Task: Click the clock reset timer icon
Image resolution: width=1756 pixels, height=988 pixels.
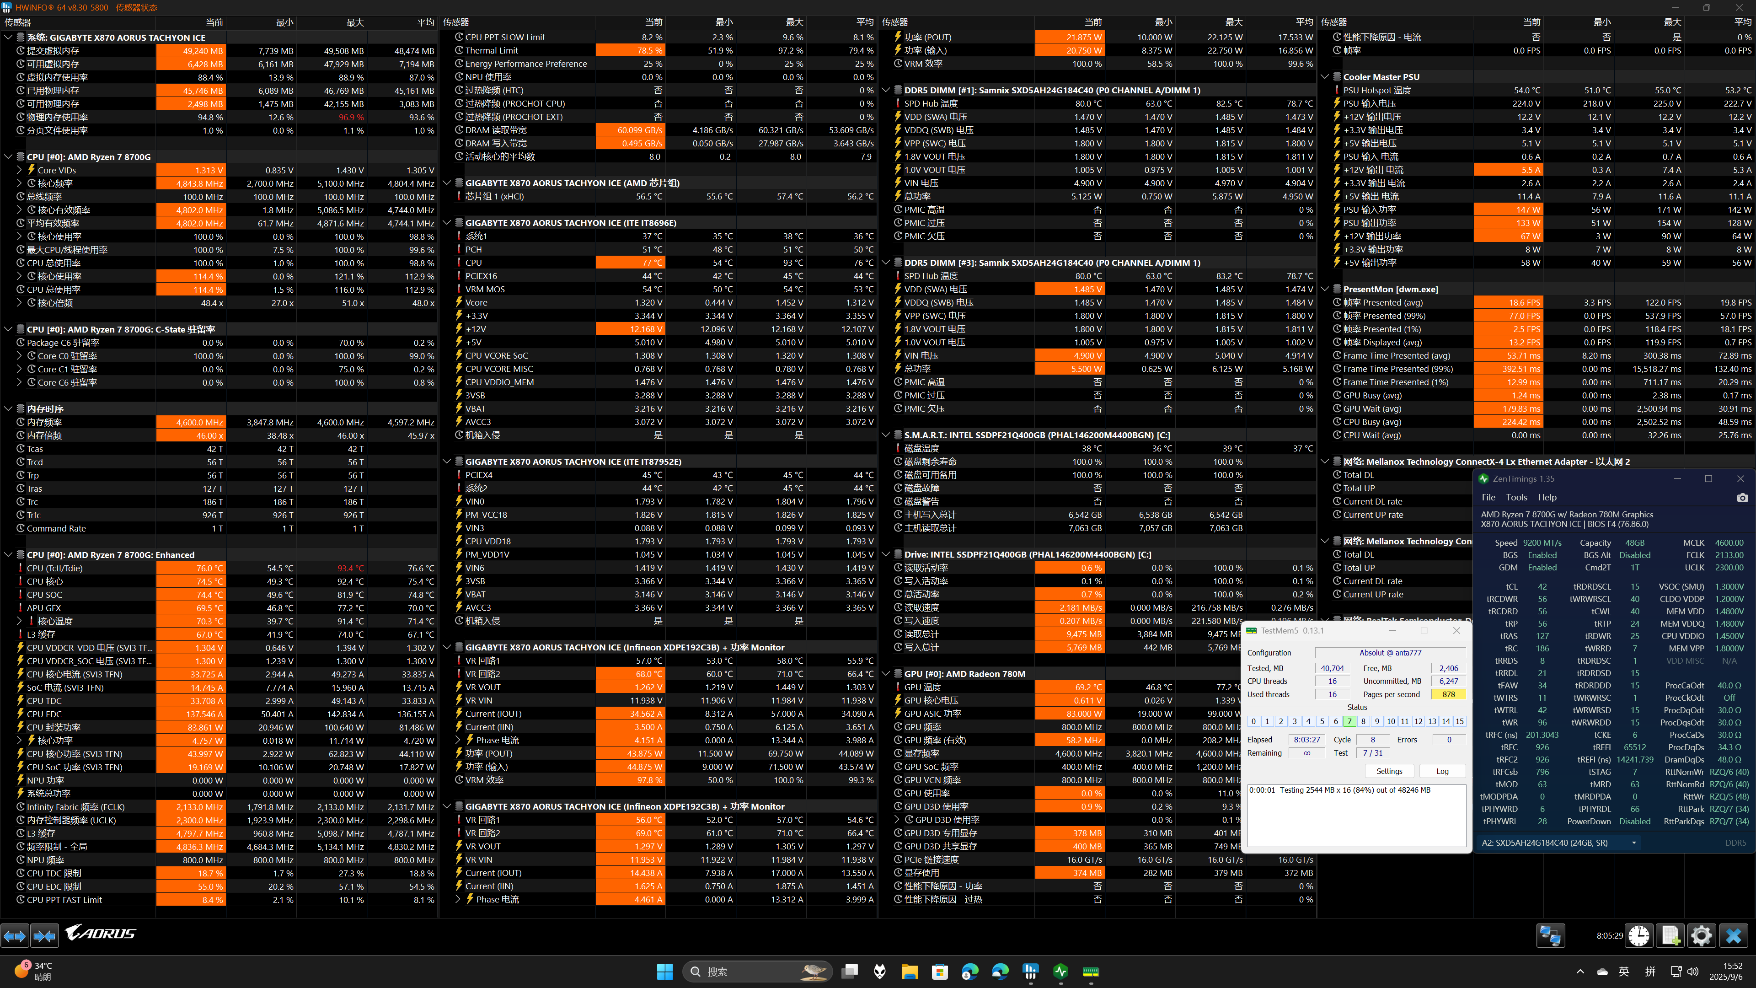Action: [x=1639, y=935]
